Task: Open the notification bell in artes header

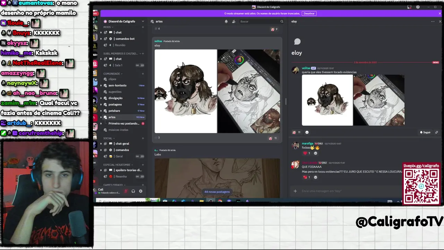Action: 226,22
